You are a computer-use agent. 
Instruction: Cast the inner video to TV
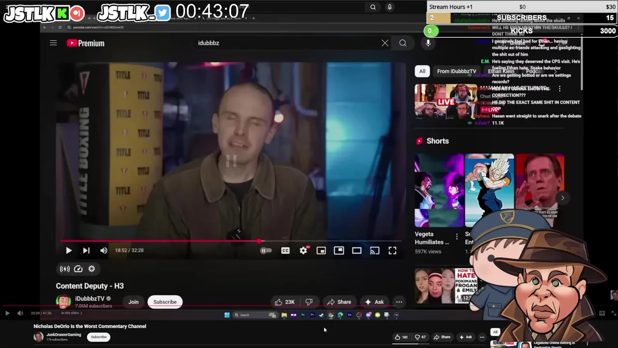[375, 250]
